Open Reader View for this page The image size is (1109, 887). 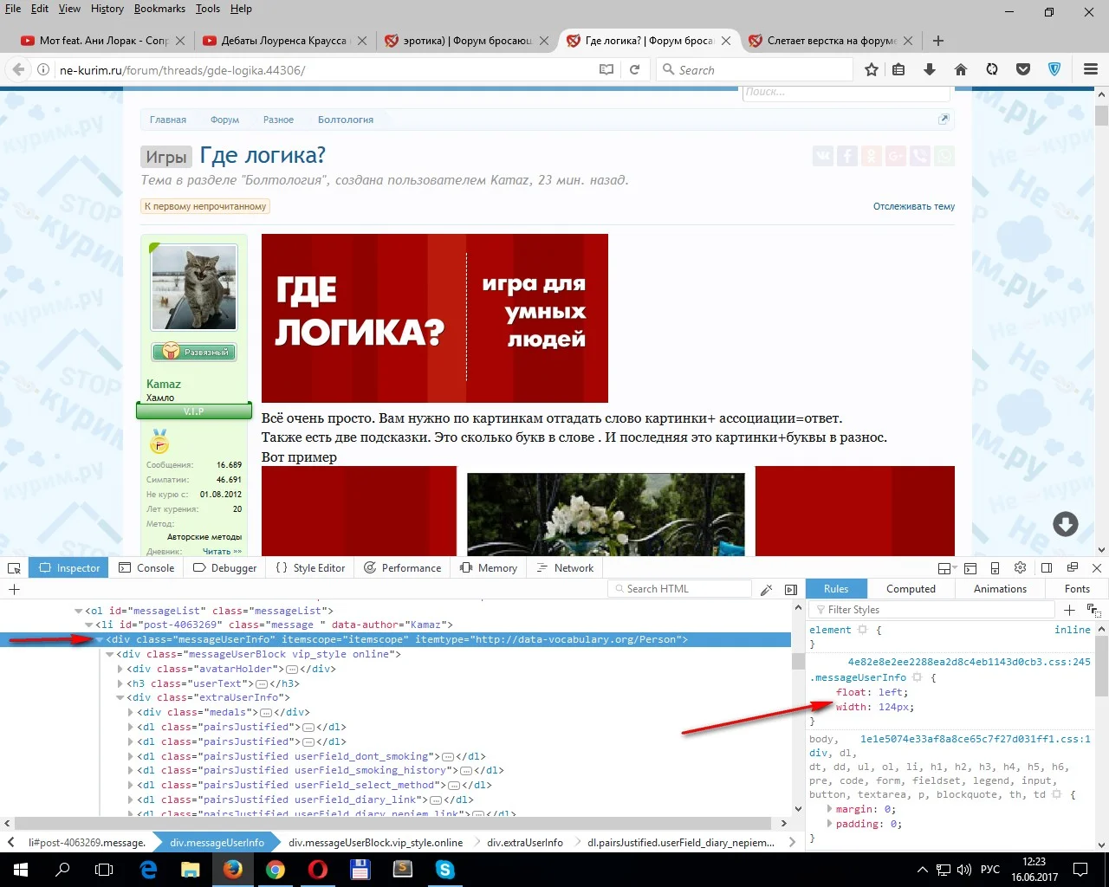(606, 69)
